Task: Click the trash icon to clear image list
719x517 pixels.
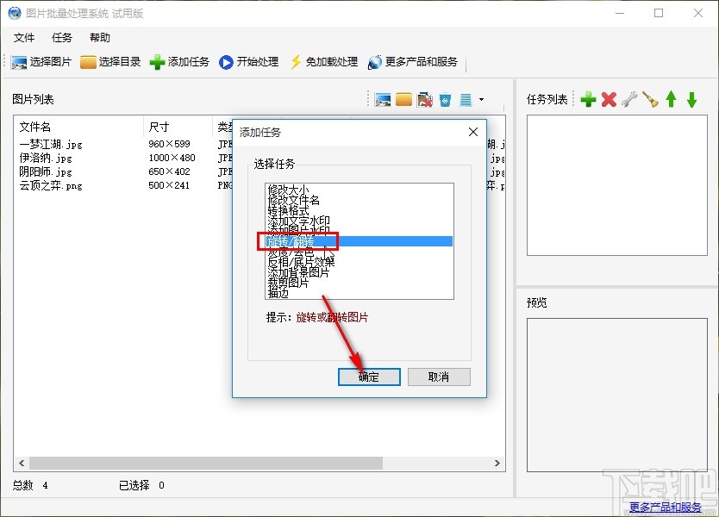Action: click(x=444, y=98)
